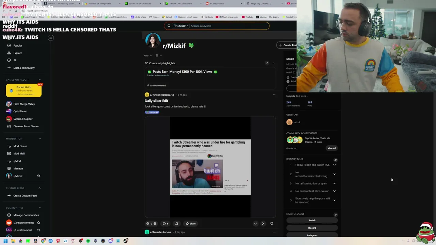Open the New sort dropdown
The width and height of the screenshot is (436, 245).
pos(147,55)
